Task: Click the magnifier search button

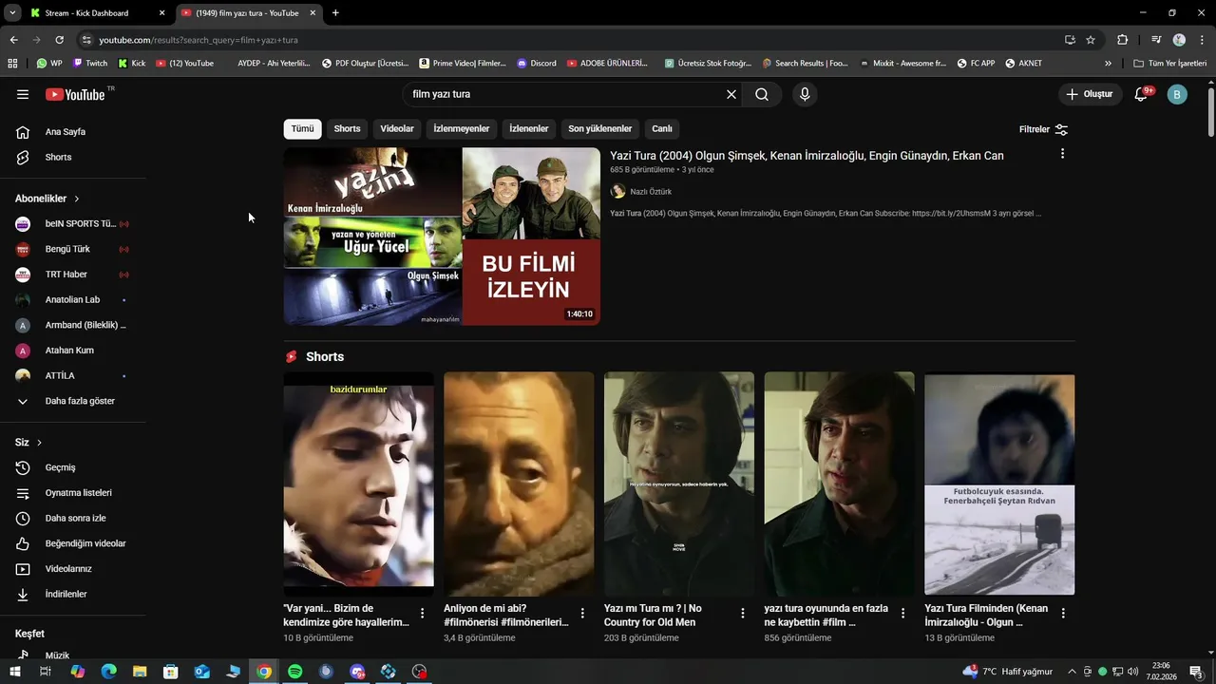Action: click(762, 94)
